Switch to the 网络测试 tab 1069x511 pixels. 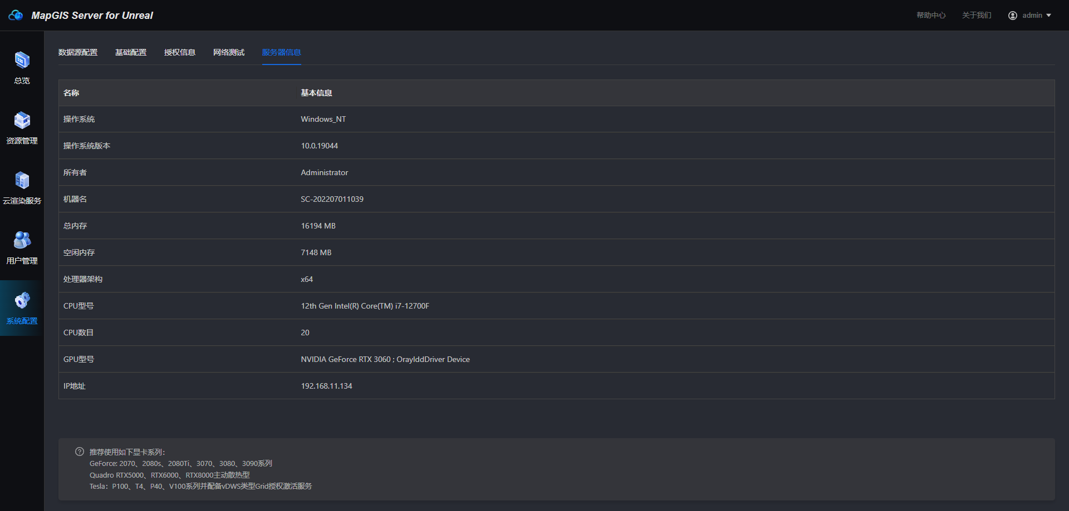pos(229,52)
